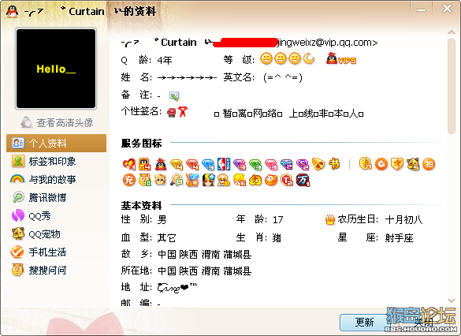
Task: Minimize the profile window
Action: pos(421,10)
